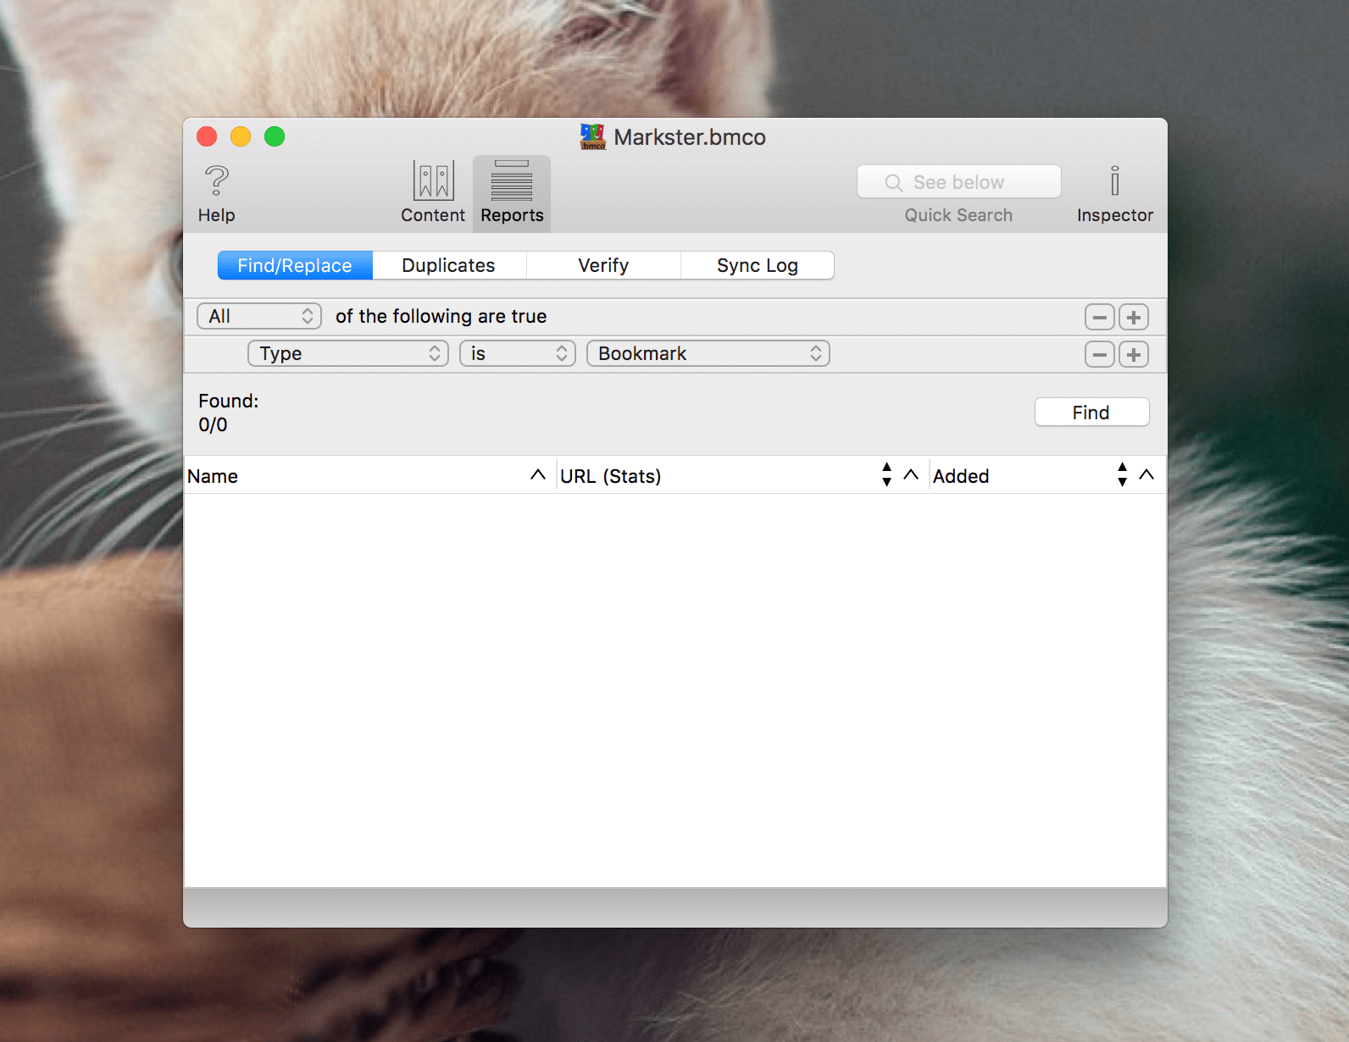Click the Name column sort caret

click(x=537, y=475)
